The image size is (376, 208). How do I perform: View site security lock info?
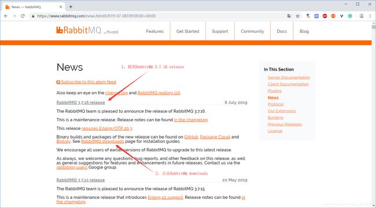[x=33, y=16]
